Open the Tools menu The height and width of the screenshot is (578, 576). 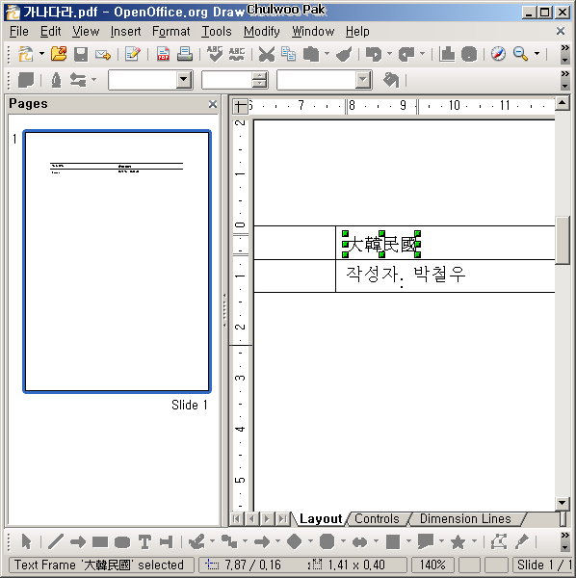pos(217,32)
